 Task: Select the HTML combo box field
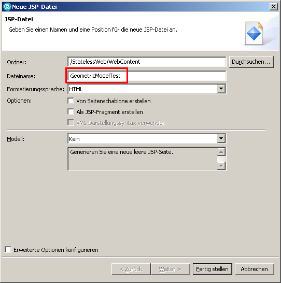click(x=147, y=89)
